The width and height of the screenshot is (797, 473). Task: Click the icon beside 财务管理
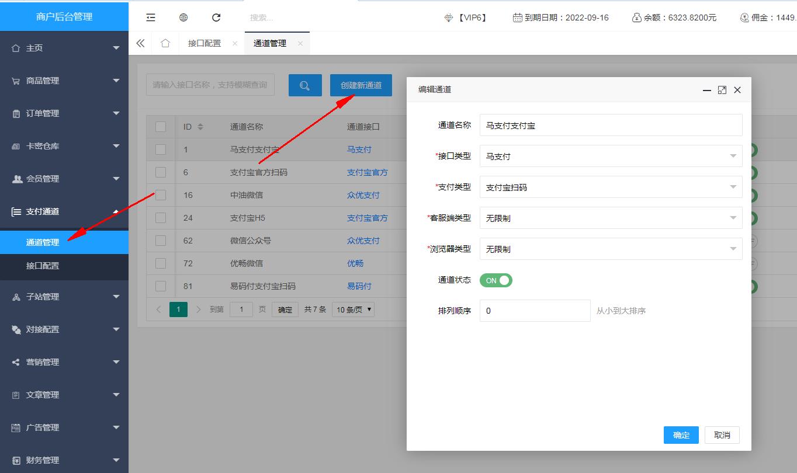(x=16, y=460)
